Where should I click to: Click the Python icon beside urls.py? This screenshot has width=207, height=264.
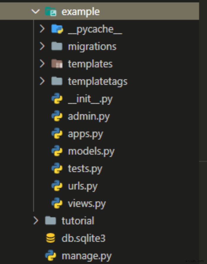(x=58, y=186)
